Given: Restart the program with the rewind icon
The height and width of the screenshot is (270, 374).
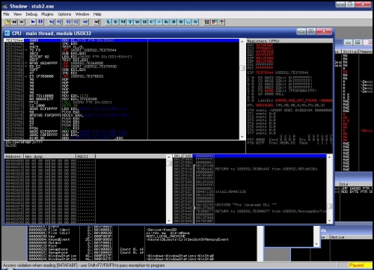Looking at the screenshot, I should pos(14,22).
